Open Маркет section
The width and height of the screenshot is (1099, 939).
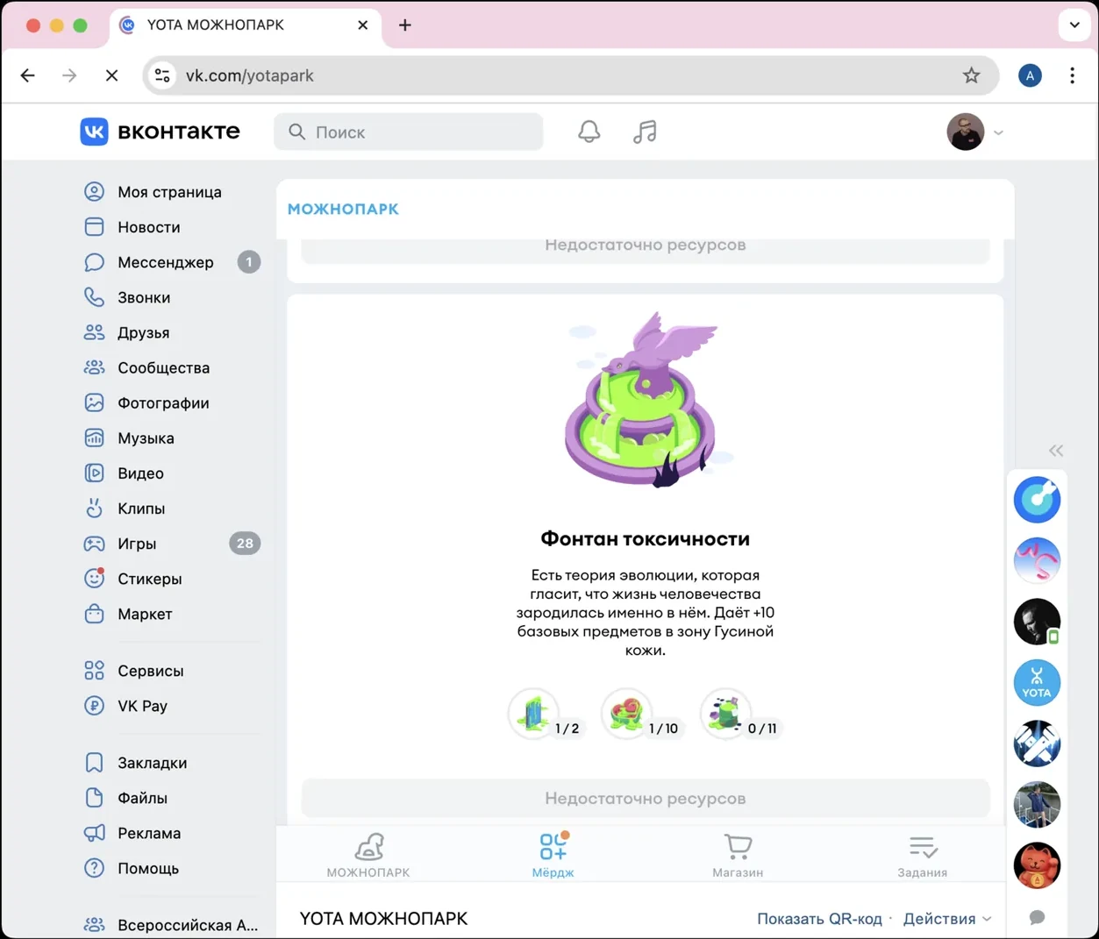pyautogui.click(x=145, y=614)
